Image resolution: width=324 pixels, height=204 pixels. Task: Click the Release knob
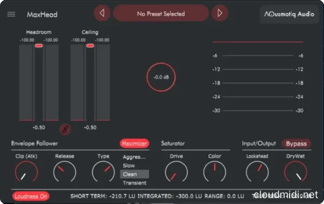(x=65, y=172)
